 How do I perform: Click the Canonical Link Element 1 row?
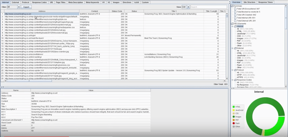[76, 120]
